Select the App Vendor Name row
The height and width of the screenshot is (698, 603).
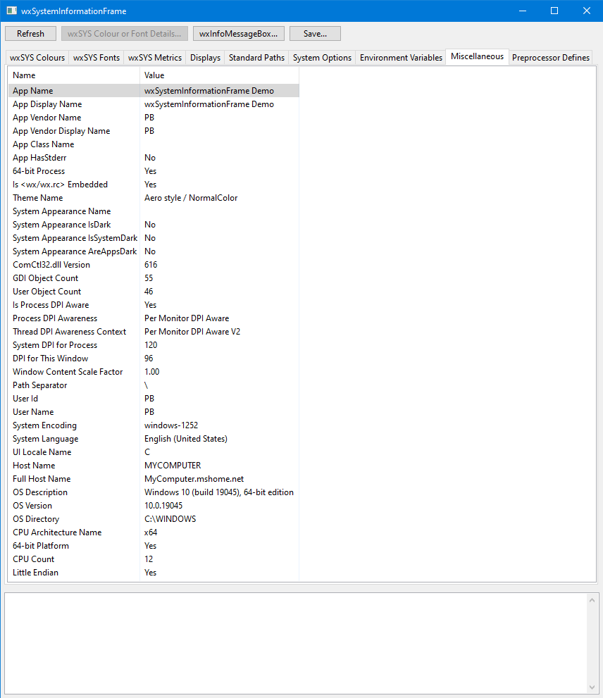pyautogui.click(x=154, y=118)
